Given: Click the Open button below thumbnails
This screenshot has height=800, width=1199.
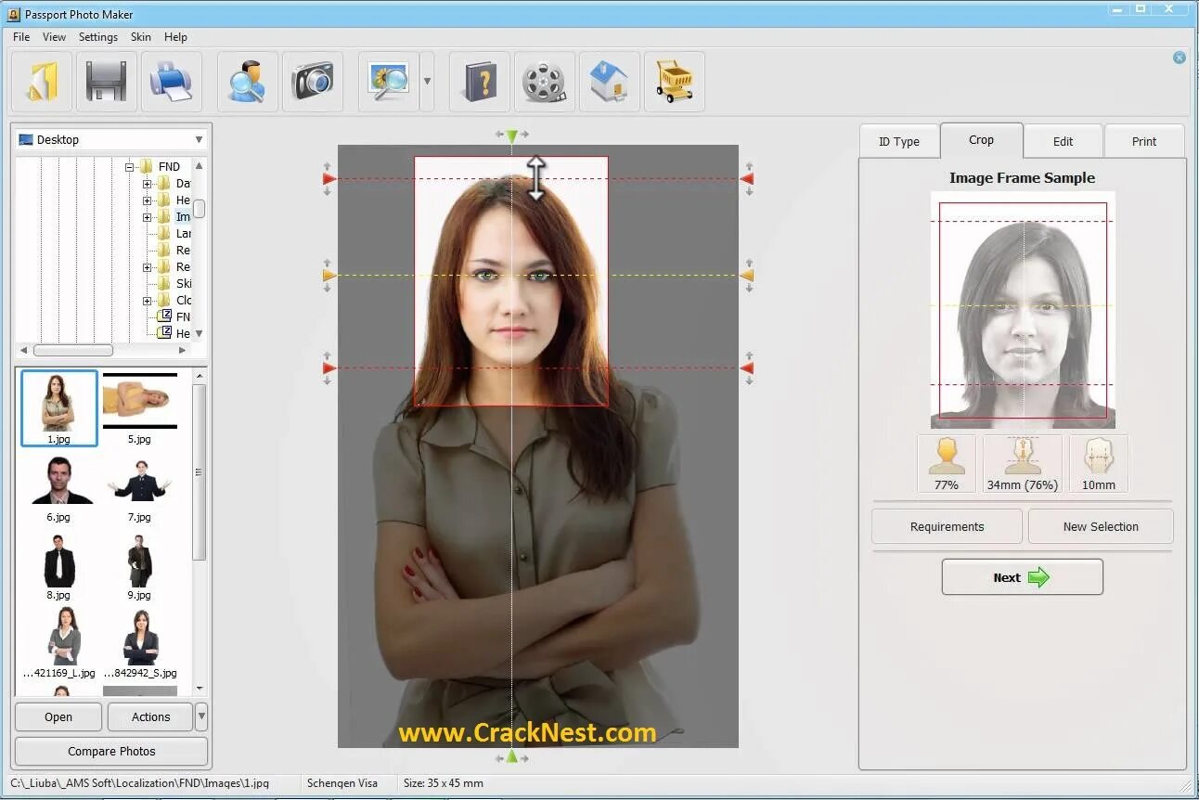Looking at the screenshot, I should tap(58, 716).
